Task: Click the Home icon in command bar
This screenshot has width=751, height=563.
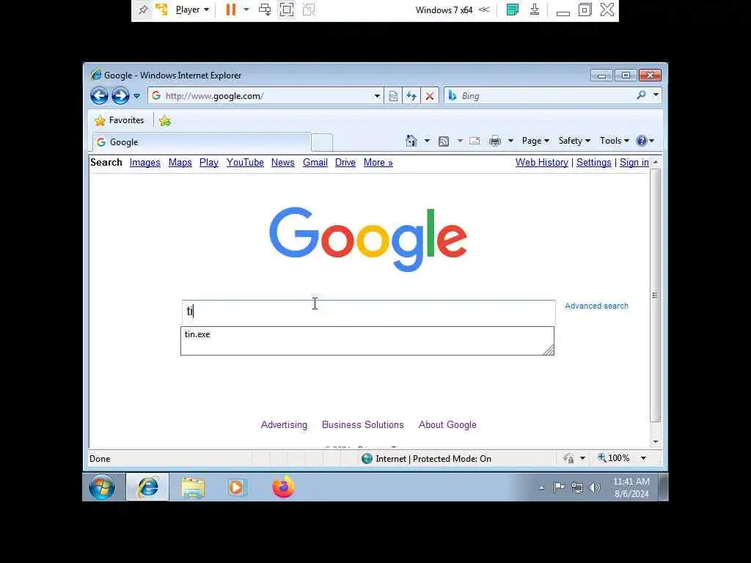Action: tap(411, 141)
